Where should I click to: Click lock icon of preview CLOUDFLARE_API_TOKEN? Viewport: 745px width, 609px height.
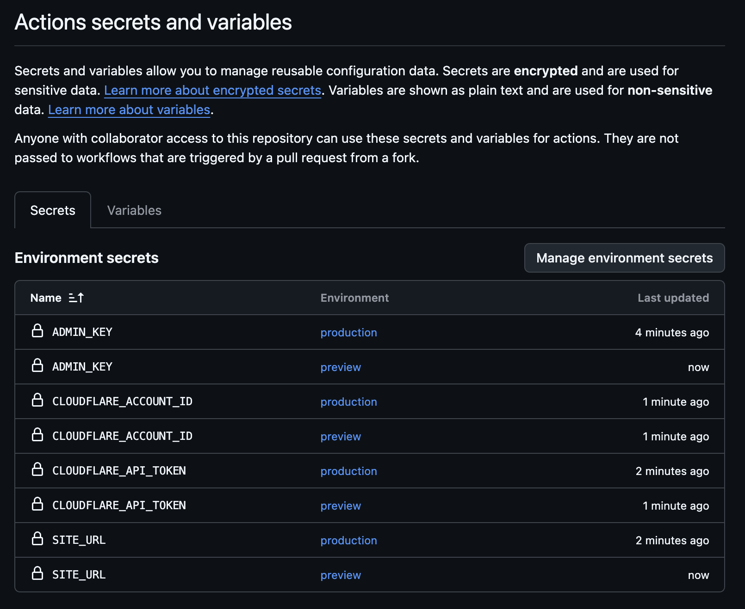pyautogui.click(x=37, y=504)
